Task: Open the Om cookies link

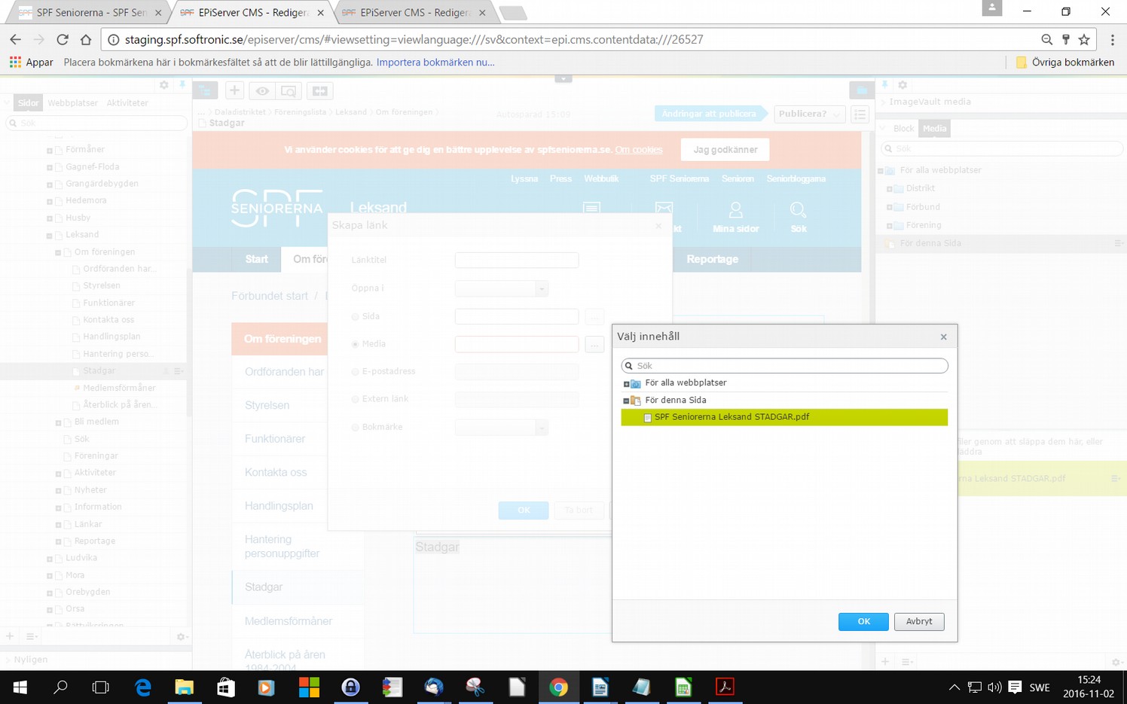Action: tap(639, 150)
